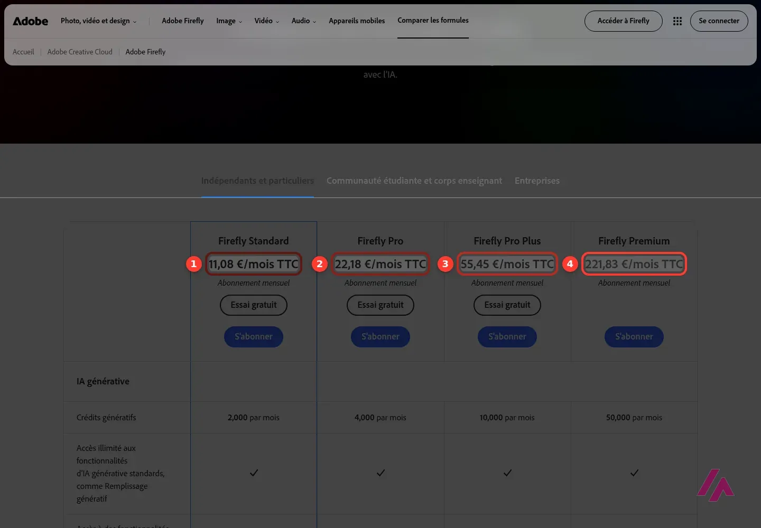The image size is (761, 528).
Task: Click IA générative section heading
Action: [x=103, y=381]
